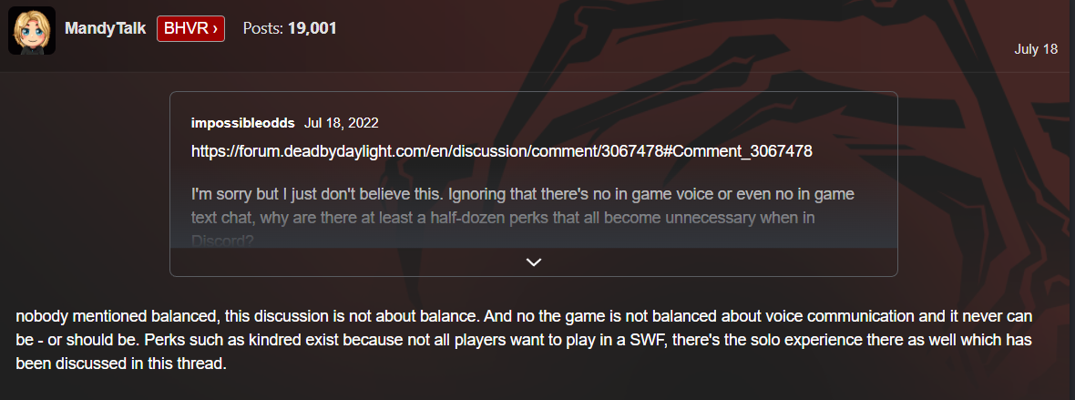The image size is (1075, 400).
Task: Click the arrow inside the BHVR badge
Action: pyautogui.click(x=215, y=29)
